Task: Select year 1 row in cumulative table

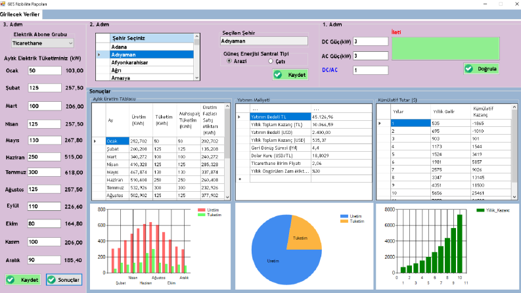Action: click(444, 124)
